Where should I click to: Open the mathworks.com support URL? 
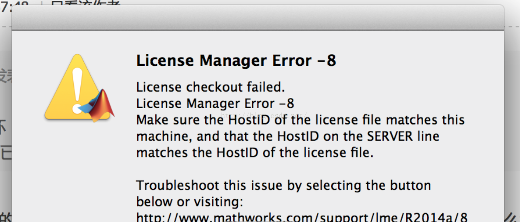(302, 217)
